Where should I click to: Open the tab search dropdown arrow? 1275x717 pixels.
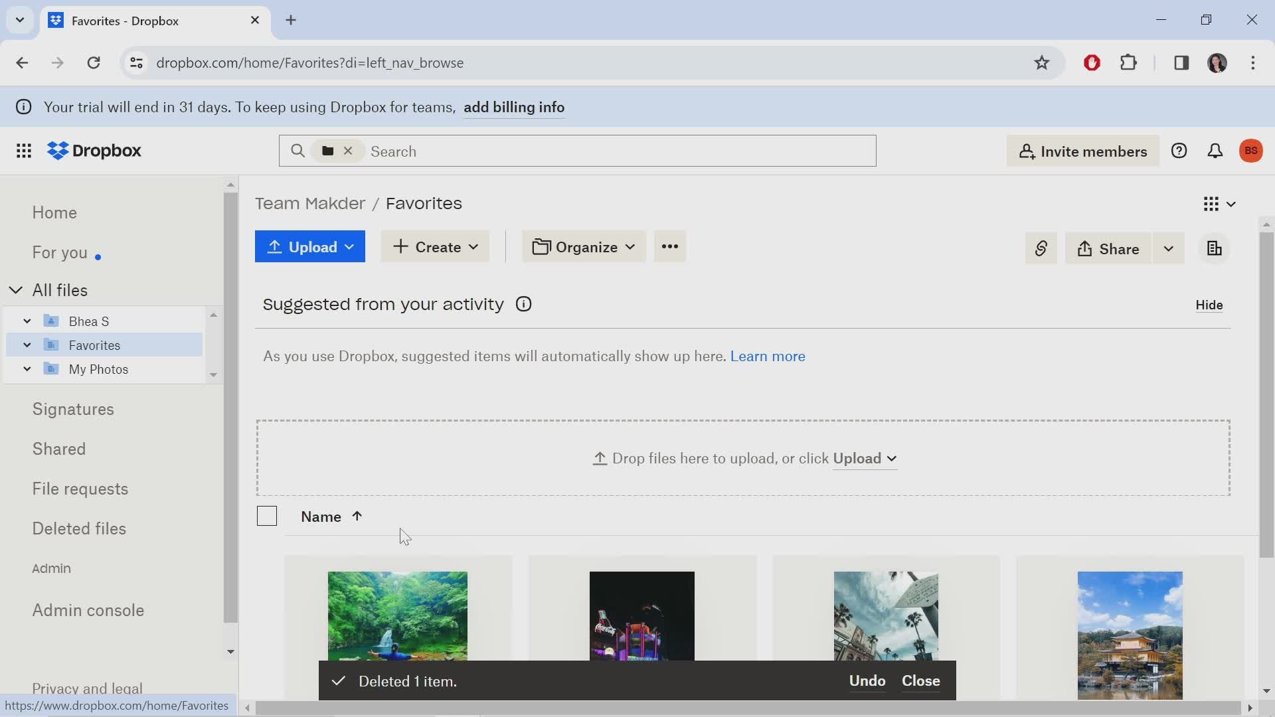(x=20, y=21)
